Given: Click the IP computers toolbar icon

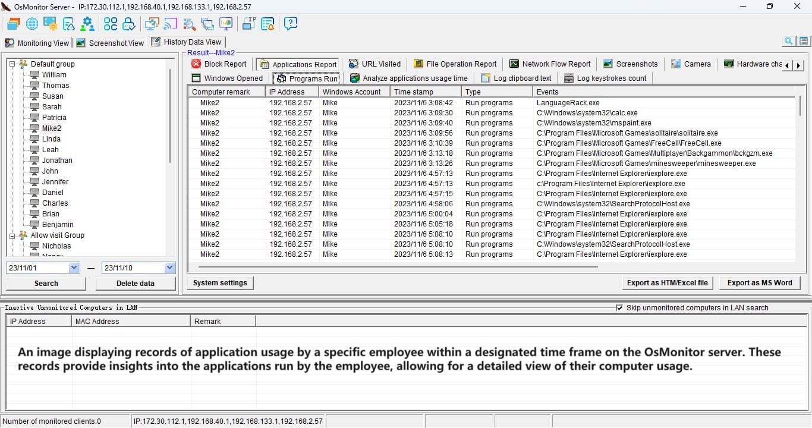Looking at the screenshot, I should (x=249, y=24).
